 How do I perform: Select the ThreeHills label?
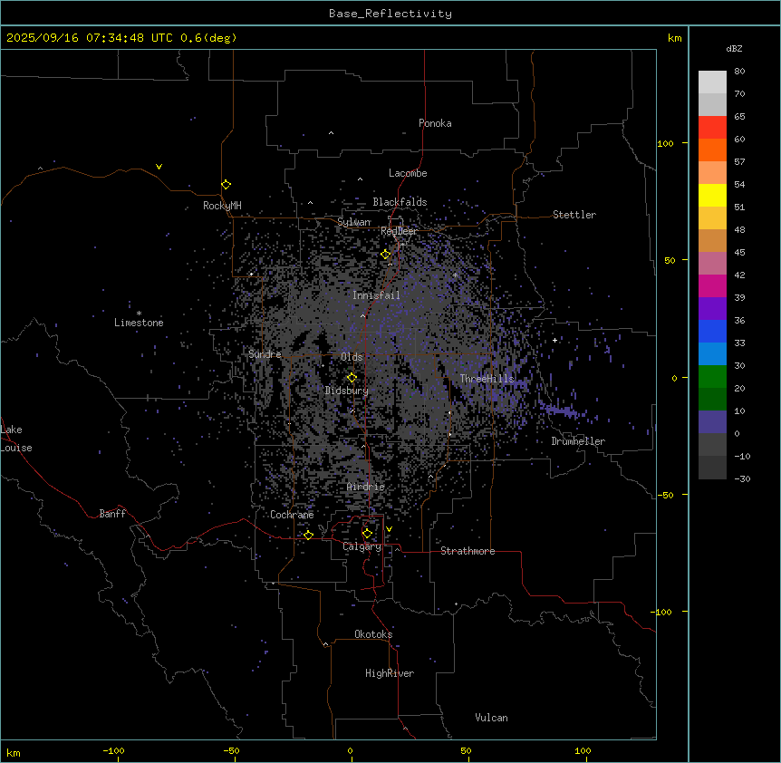coord(487,379)
